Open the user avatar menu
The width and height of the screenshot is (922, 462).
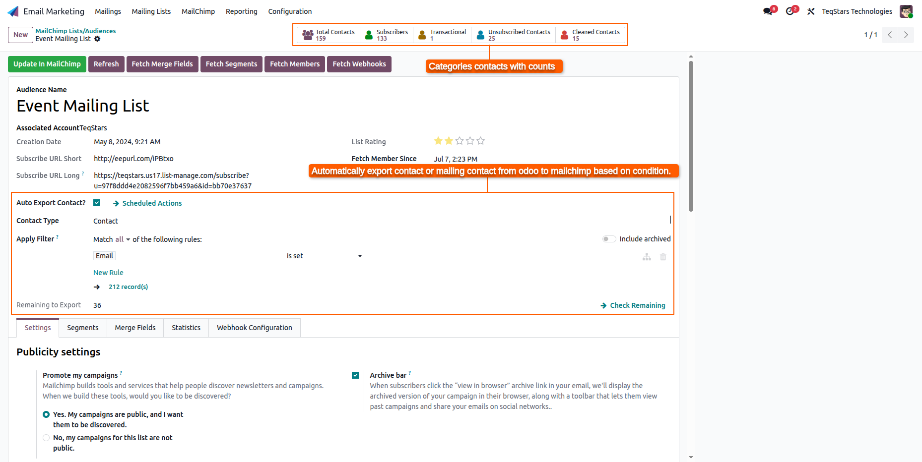(906, 11)
